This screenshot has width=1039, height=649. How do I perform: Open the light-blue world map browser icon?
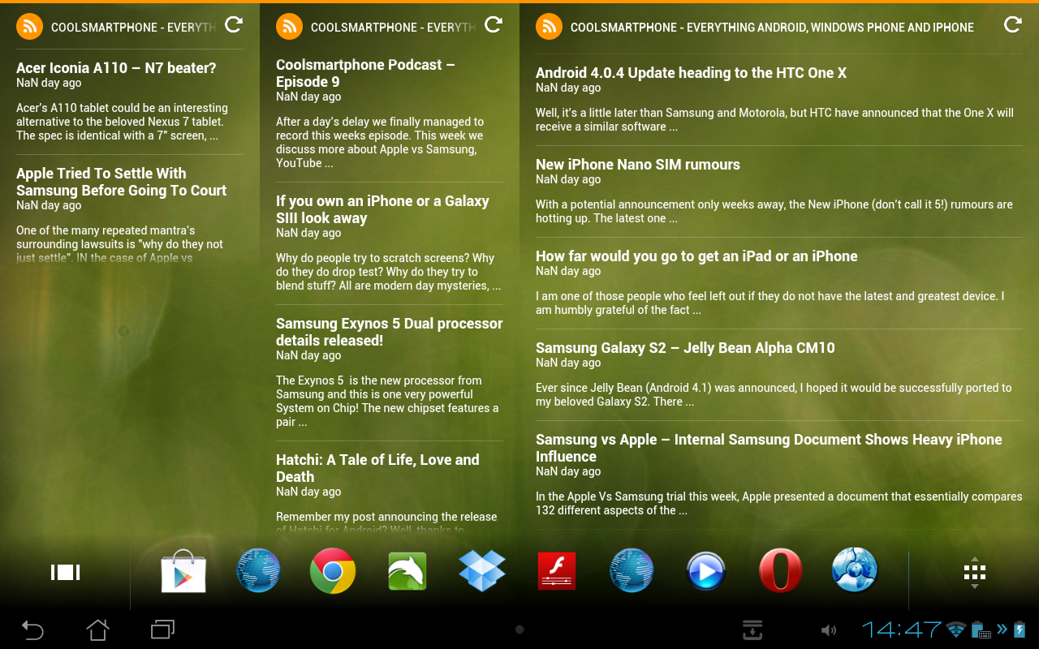click(x=855, y=570)
